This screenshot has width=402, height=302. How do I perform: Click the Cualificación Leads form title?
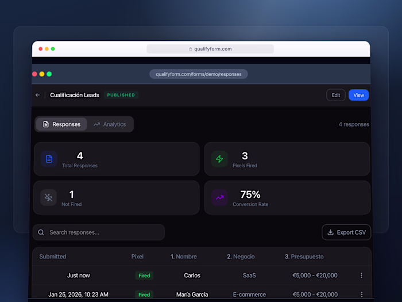pyautogui.click(x=75, y=95)
